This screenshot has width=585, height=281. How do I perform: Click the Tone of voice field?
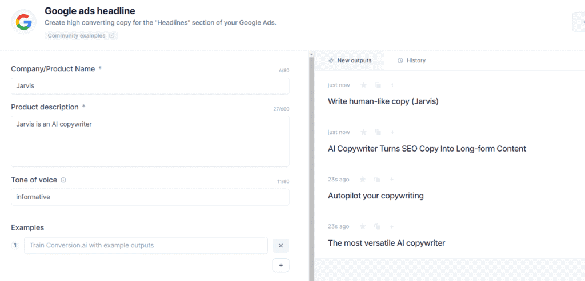coord(150,197)
